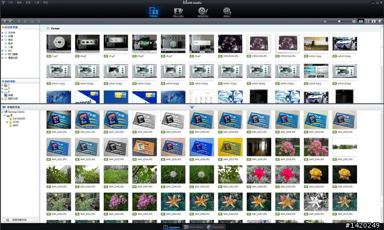Expand the 日期 node in content manager
The width and height of the screenshot is (384, 230).
pos(2,36)
